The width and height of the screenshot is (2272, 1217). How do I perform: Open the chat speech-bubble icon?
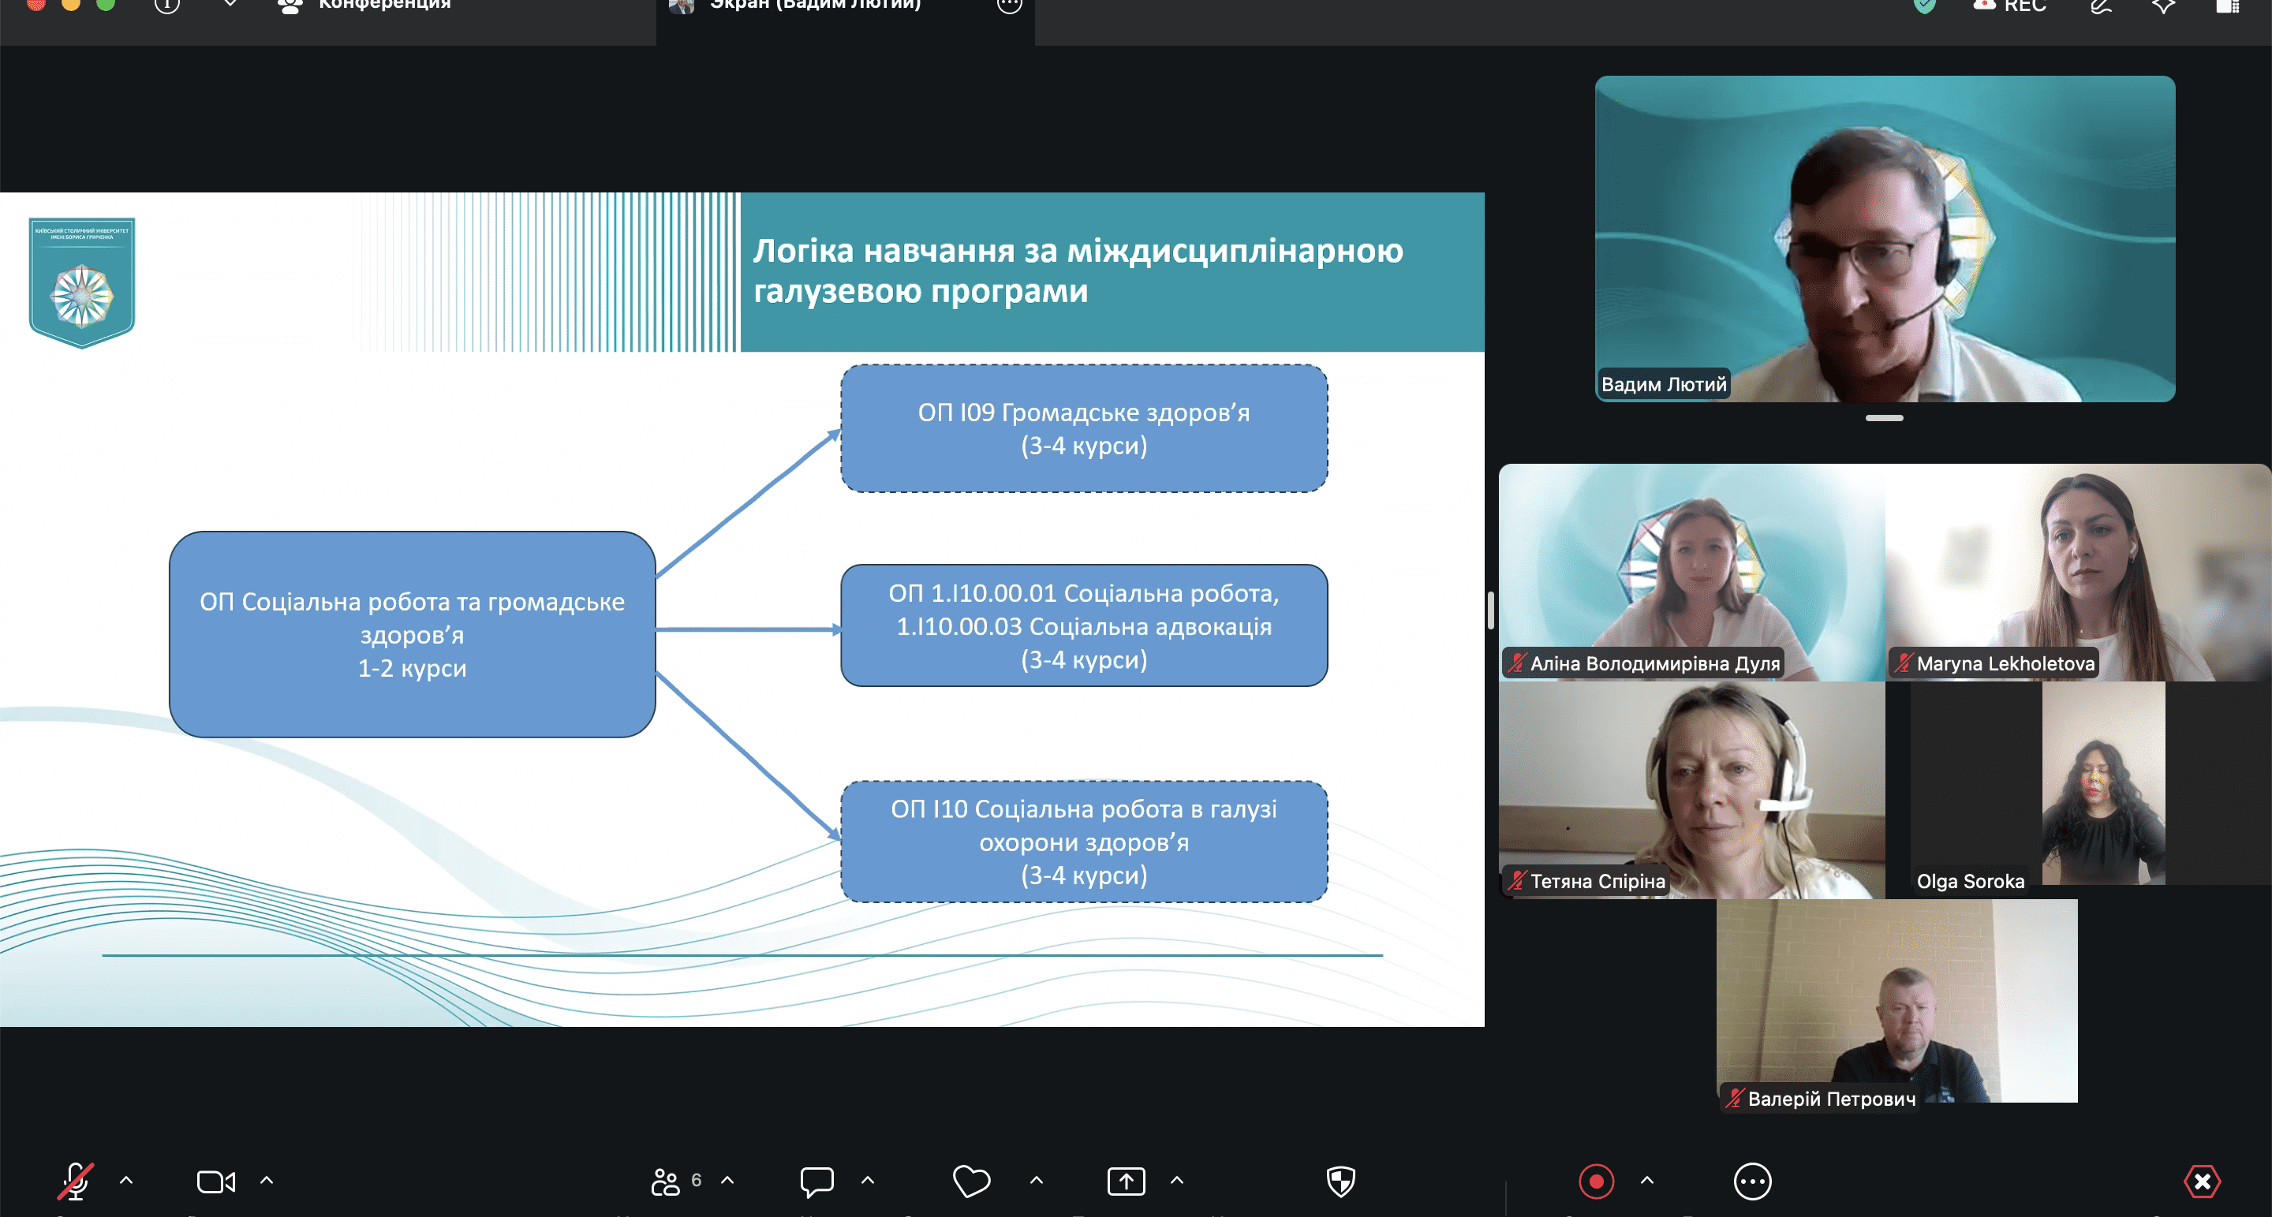(x=816, y=1181)
